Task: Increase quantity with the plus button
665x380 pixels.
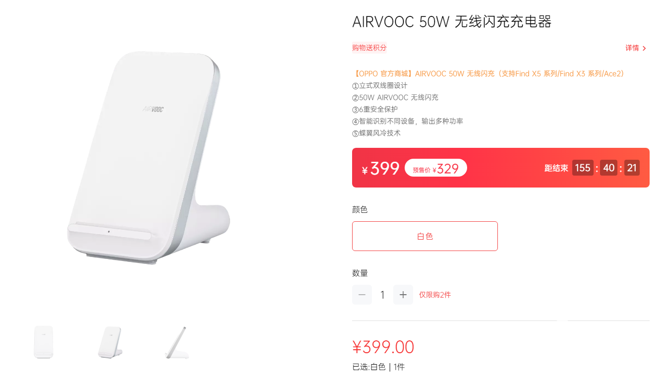Action: 403,295
